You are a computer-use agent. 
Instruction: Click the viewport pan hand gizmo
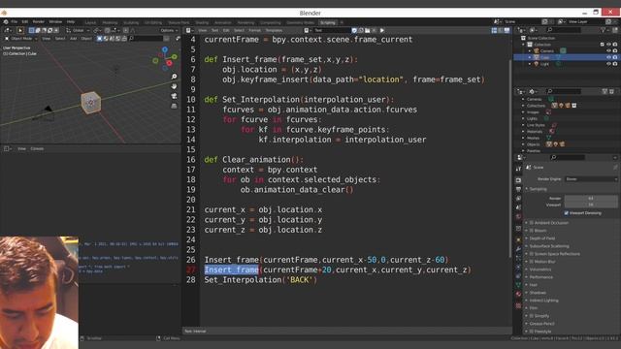coord(174,86)
